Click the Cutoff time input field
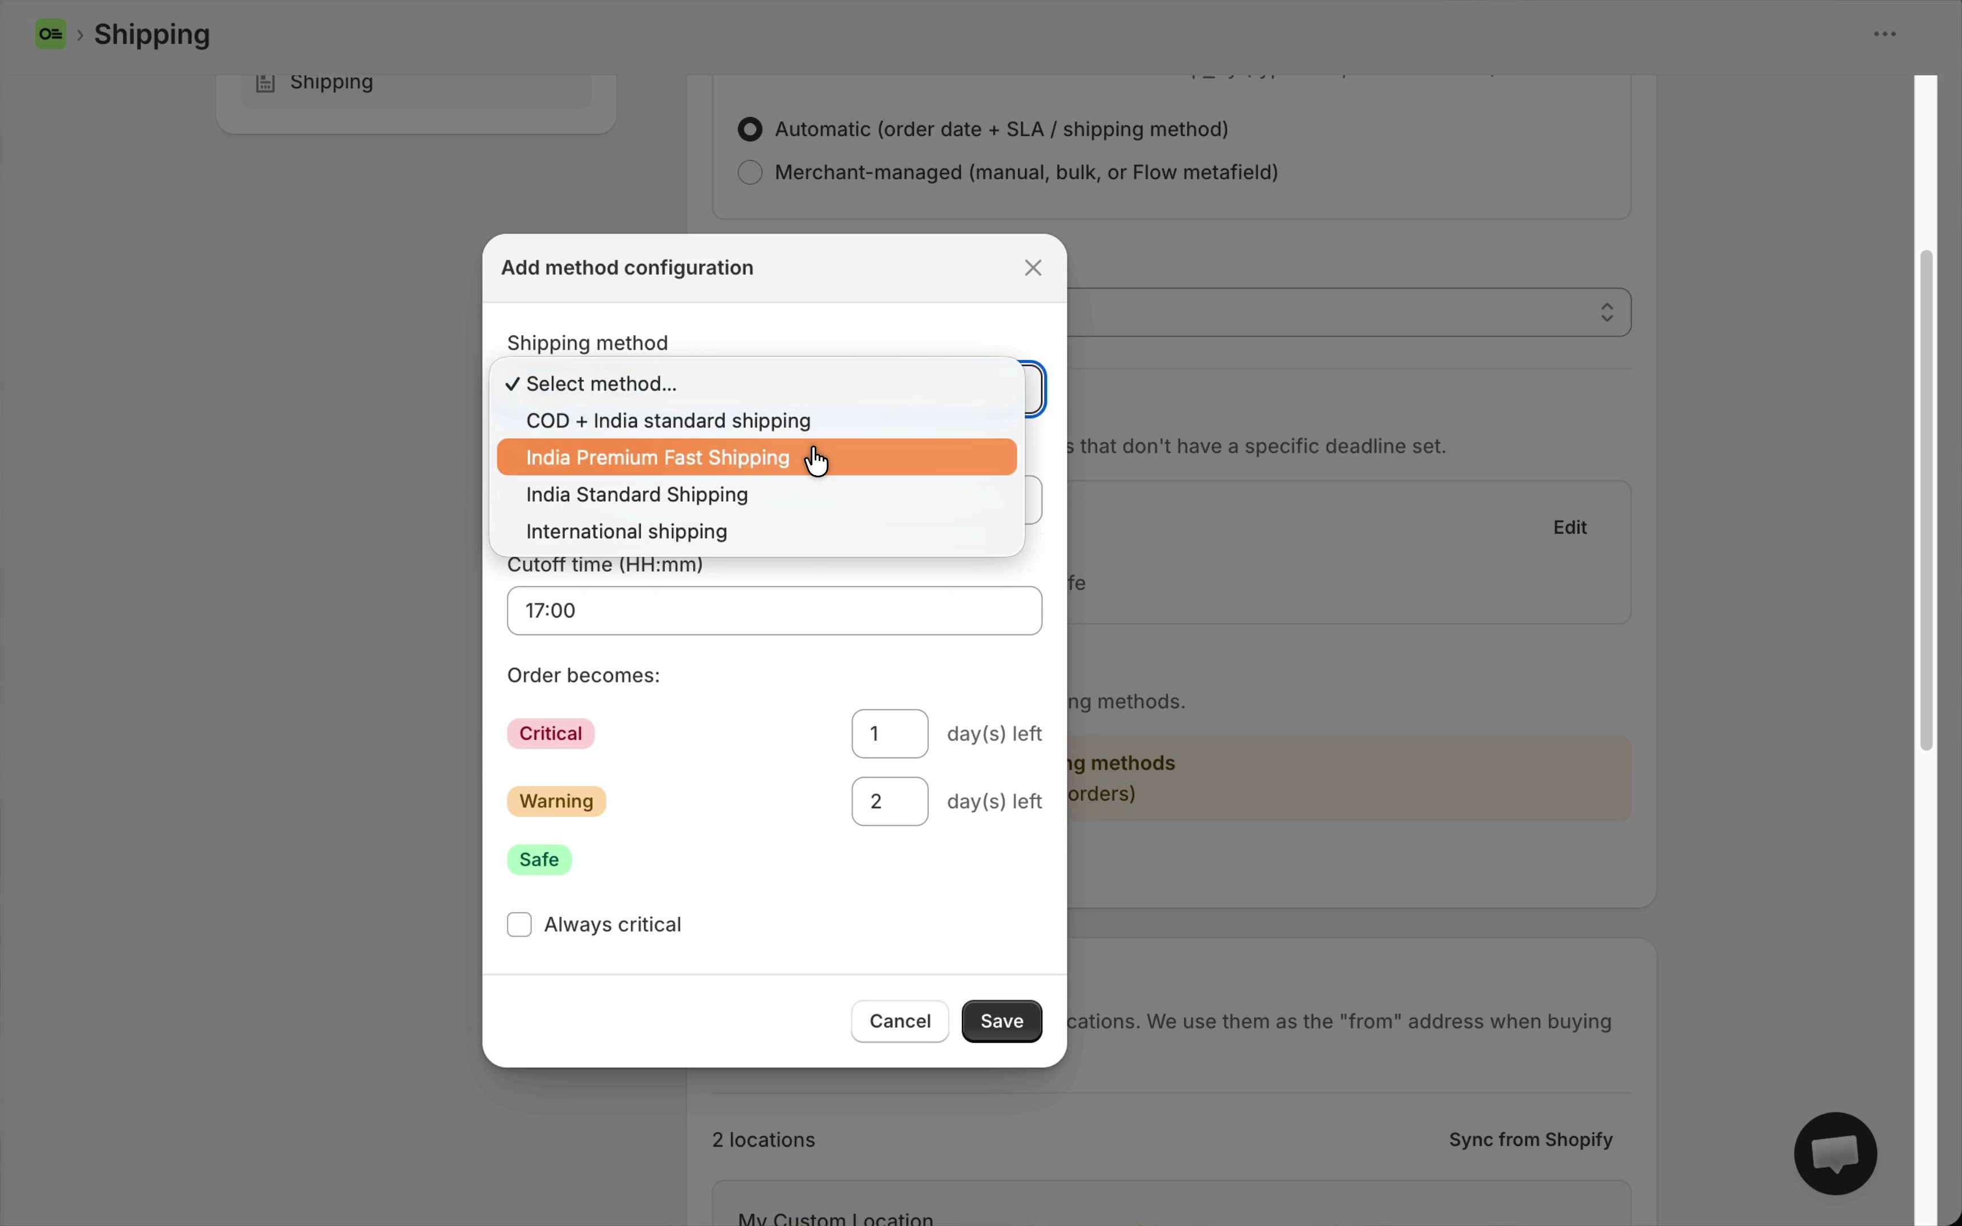This screenshot has height=1226, width=1962. point(774,611)
